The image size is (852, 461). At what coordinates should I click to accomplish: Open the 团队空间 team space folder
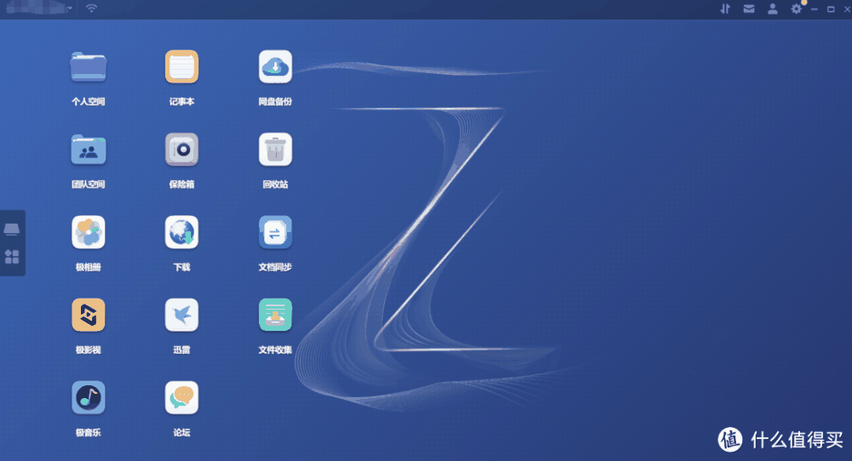88,150
